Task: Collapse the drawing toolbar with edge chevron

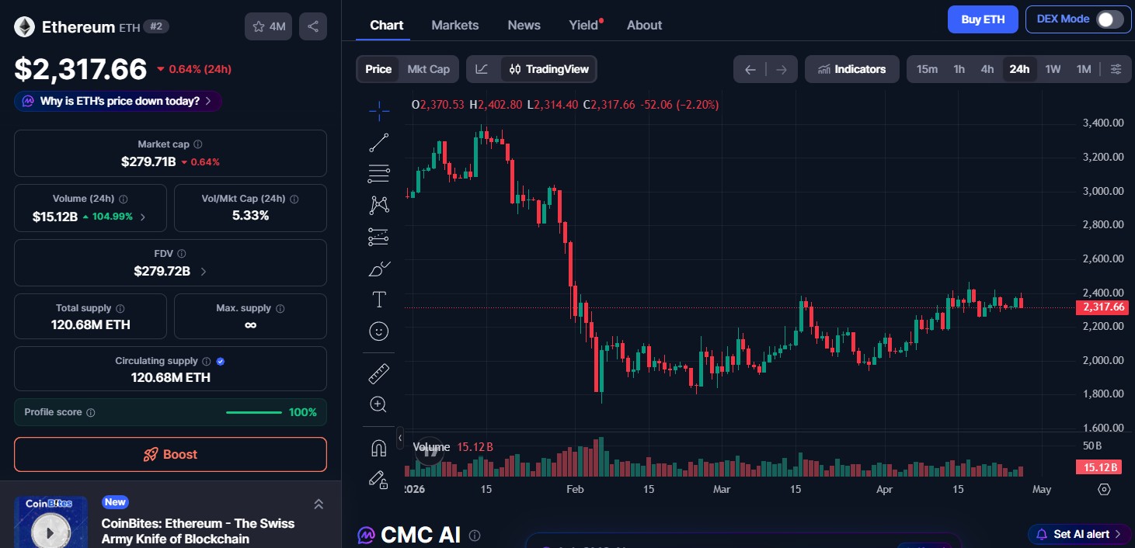Action: pyautogui.click(x=399, y=437)
